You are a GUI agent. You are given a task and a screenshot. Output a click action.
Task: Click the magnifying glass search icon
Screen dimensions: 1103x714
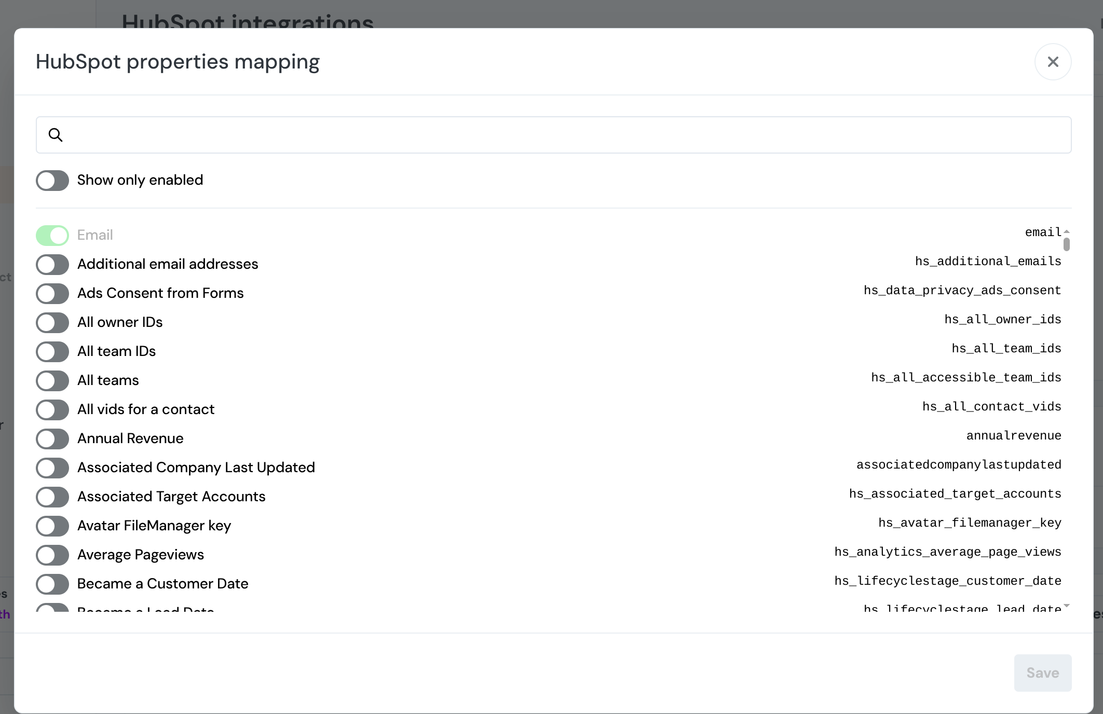coord(56,135)
